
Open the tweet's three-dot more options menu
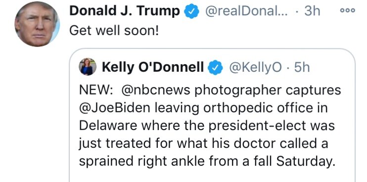(x=347, y=10)
